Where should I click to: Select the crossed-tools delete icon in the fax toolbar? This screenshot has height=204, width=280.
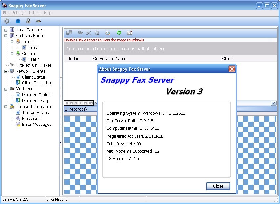pyautogui.click(x=88, y=33)
